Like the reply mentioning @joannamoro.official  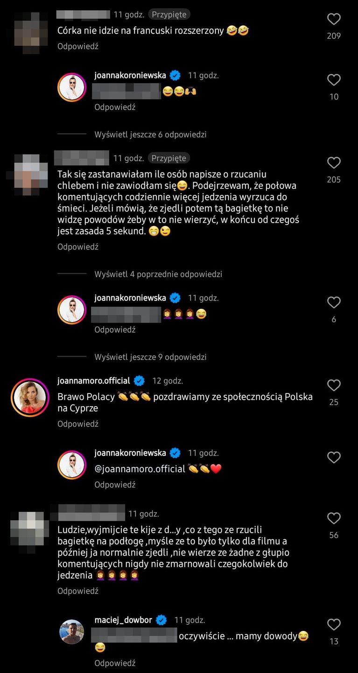click(x=334, y=458)
